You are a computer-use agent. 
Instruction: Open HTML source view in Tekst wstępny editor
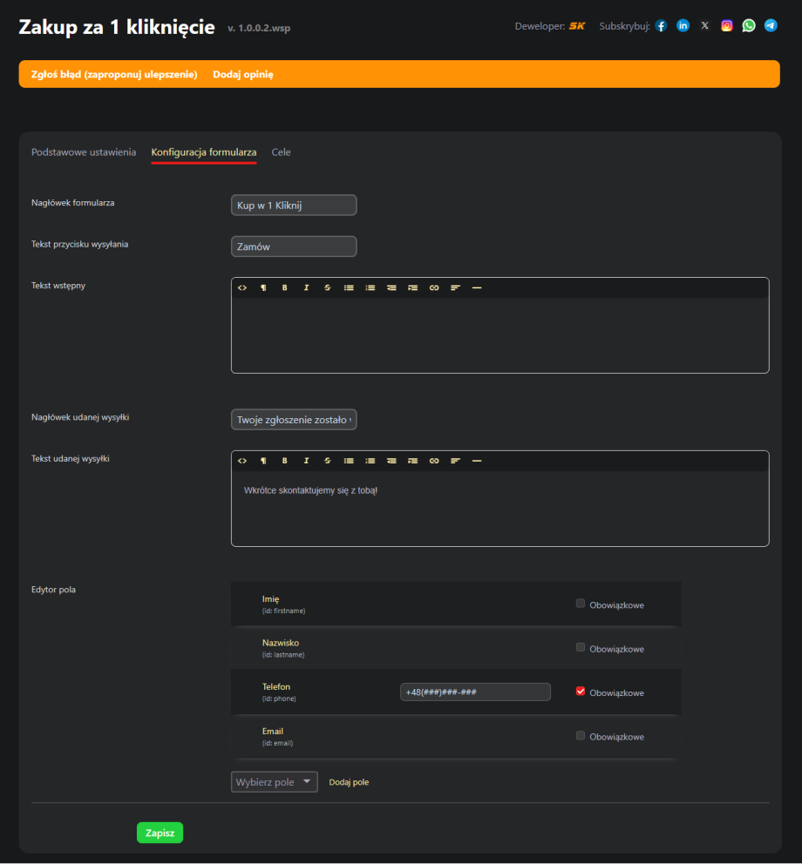coord(242,288)
